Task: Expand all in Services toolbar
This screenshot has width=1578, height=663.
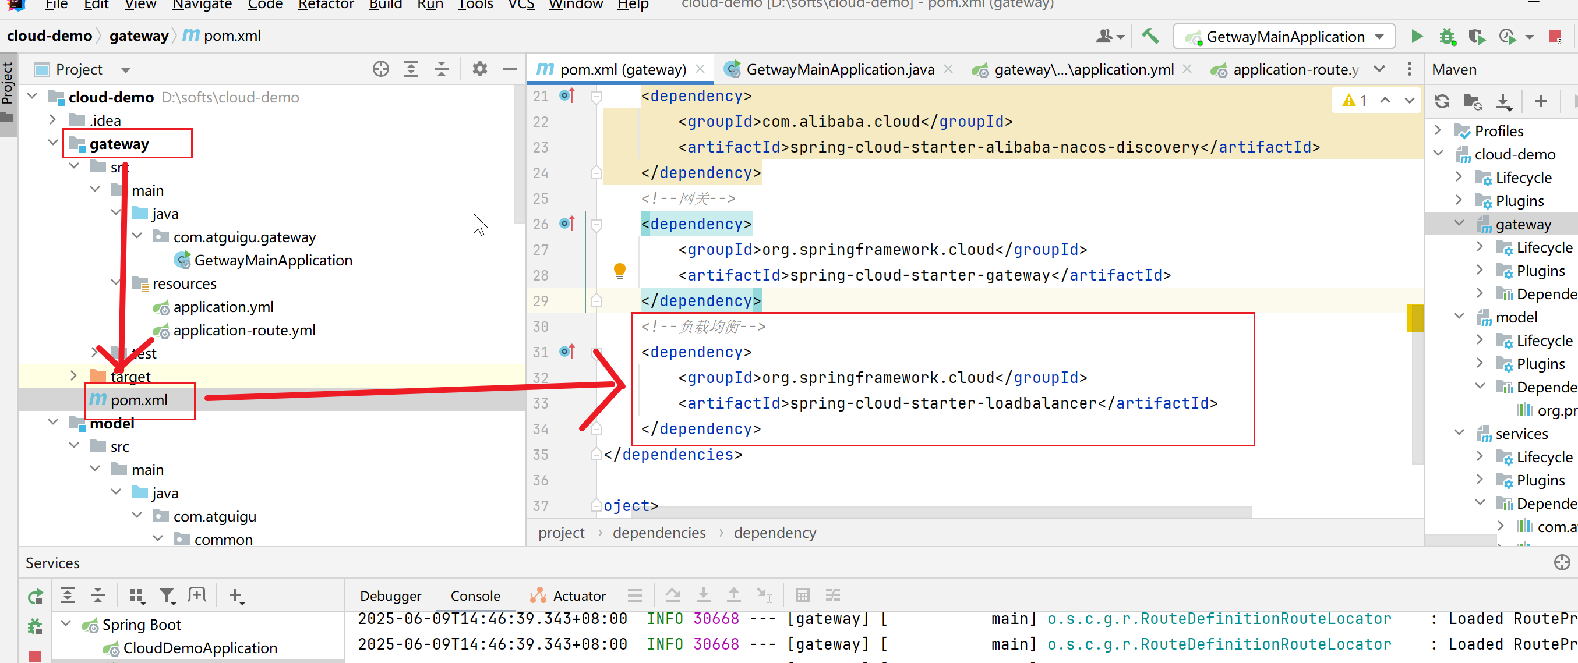Action: pyautogui.click(x=68, y=594)
